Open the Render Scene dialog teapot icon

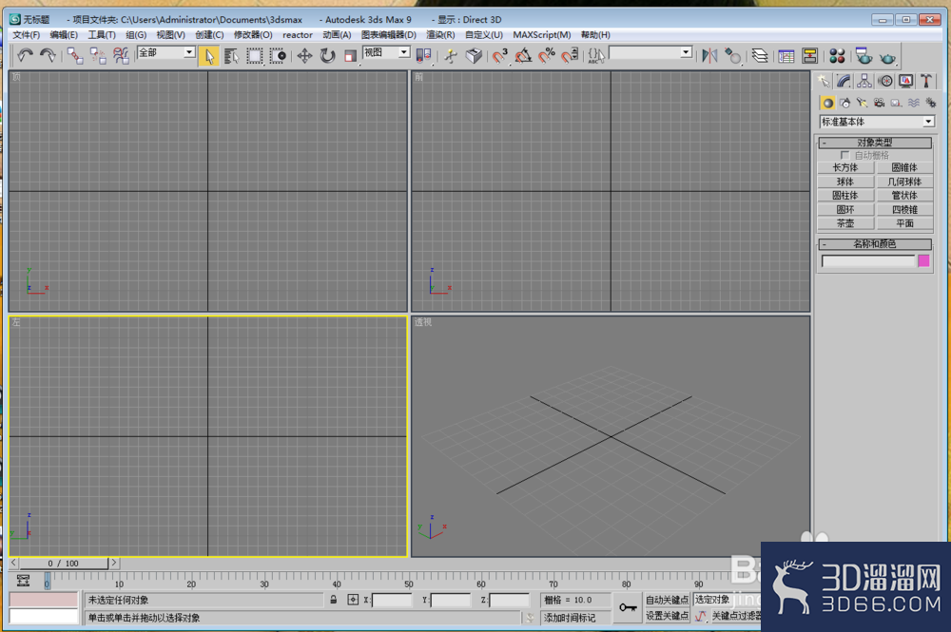pyautogui.click(x=864, y=56)
